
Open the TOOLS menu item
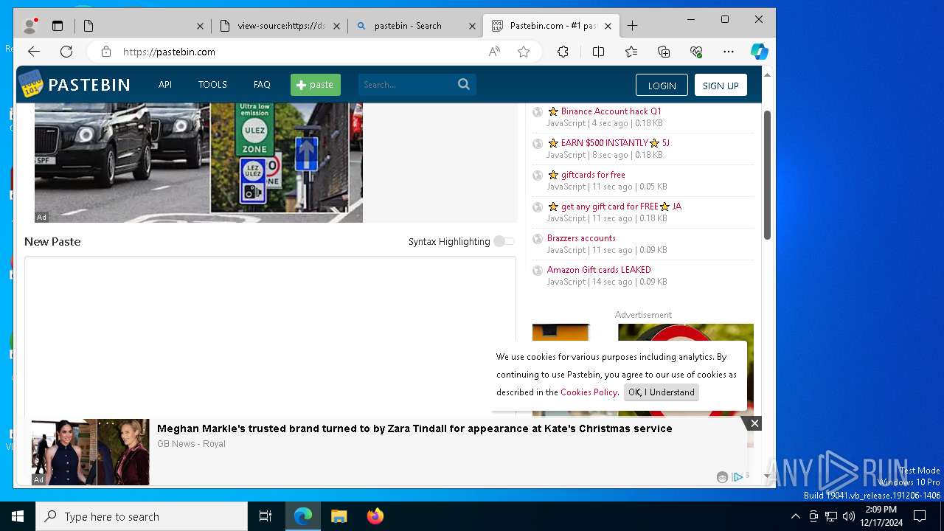coord(212,84)
